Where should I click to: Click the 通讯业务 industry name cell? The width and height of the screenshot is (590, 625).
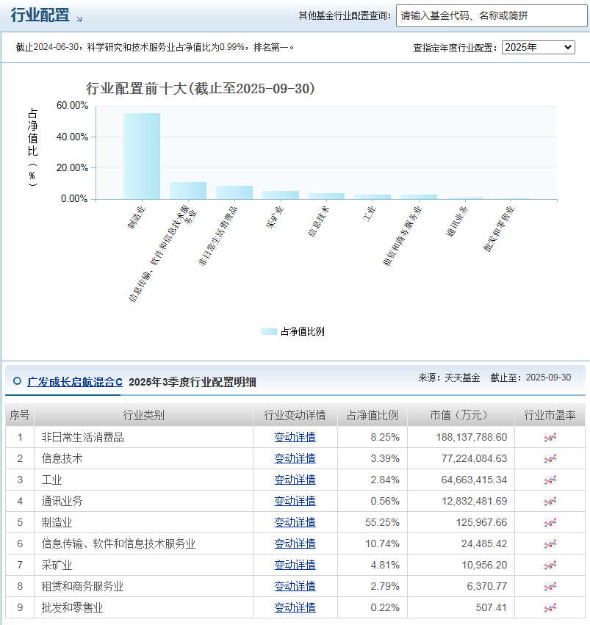pyautogui.click(x=143, y=501)
